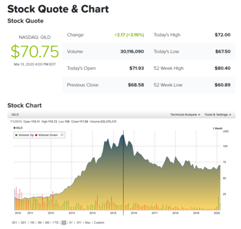Click the GILD ticker label in chart header
Image resolution: width=241 pixels, height=229 pixels.
[x=15, y=114]
